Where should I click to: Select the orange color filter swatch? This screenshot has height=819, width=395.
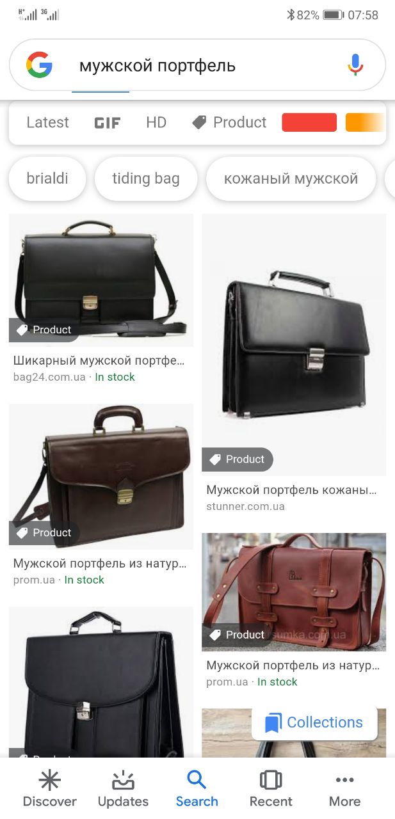click(365, 122)
